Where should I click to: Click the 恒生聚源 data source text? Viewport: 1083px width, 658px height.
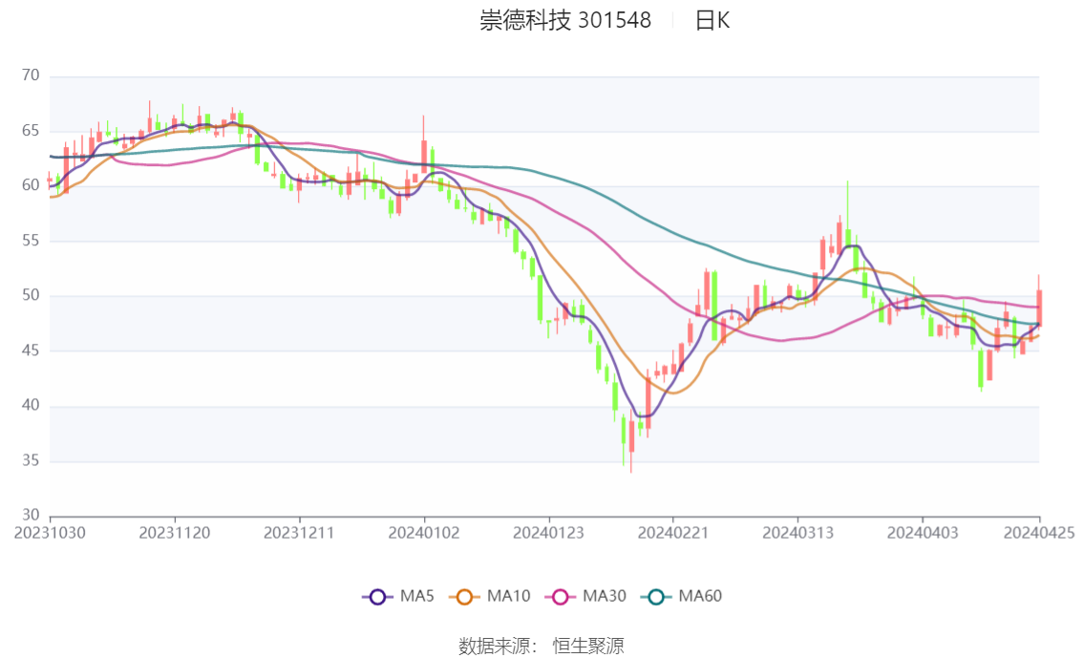tap(588, 647)
